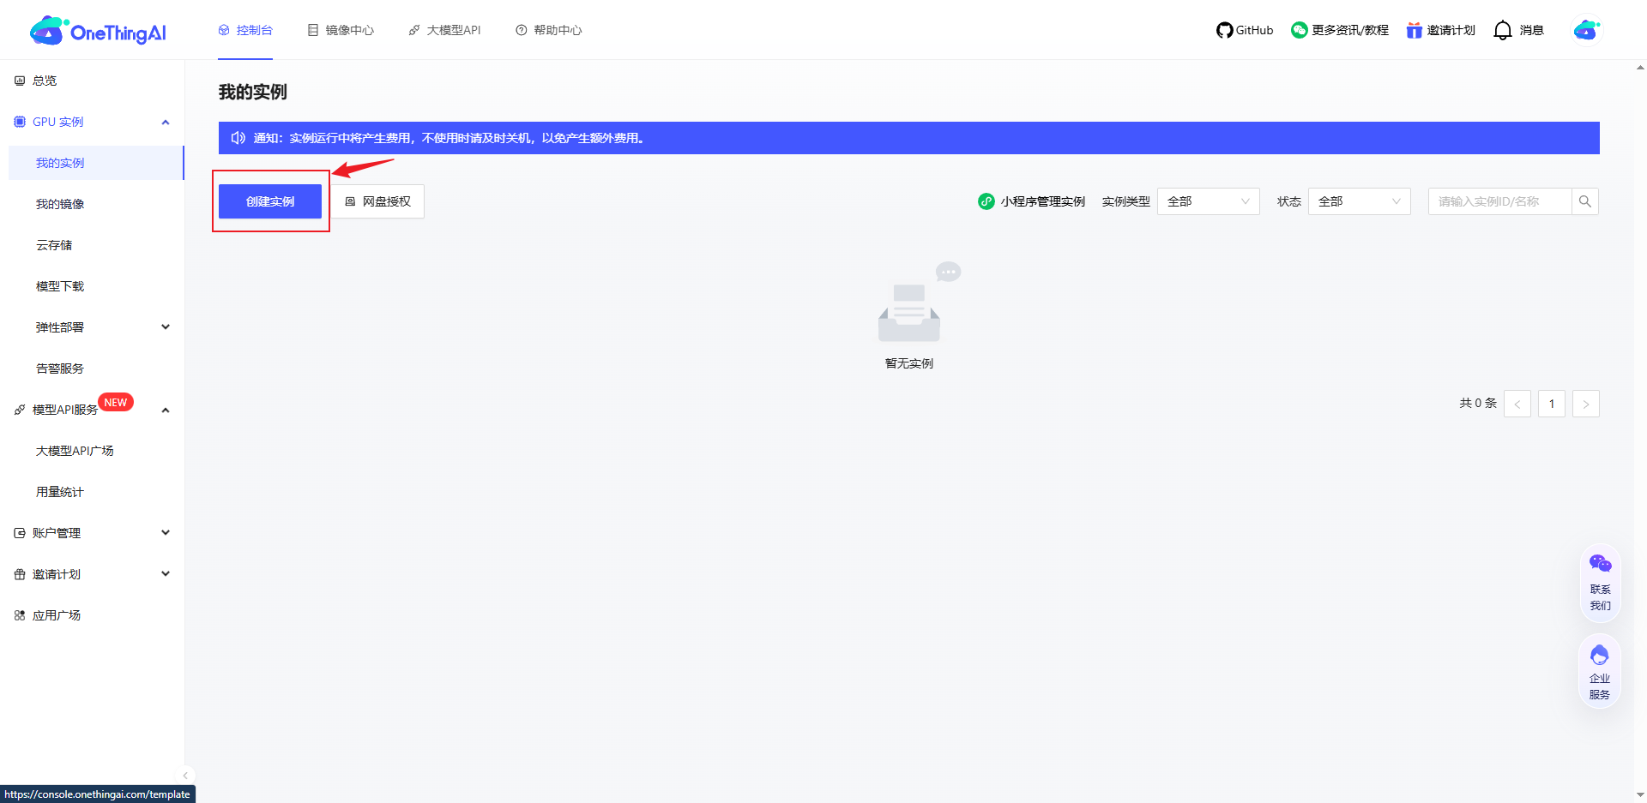The image size is (1647, 803).
Task: Open 更多资讯/教程 link
Action: (1340, 30)
